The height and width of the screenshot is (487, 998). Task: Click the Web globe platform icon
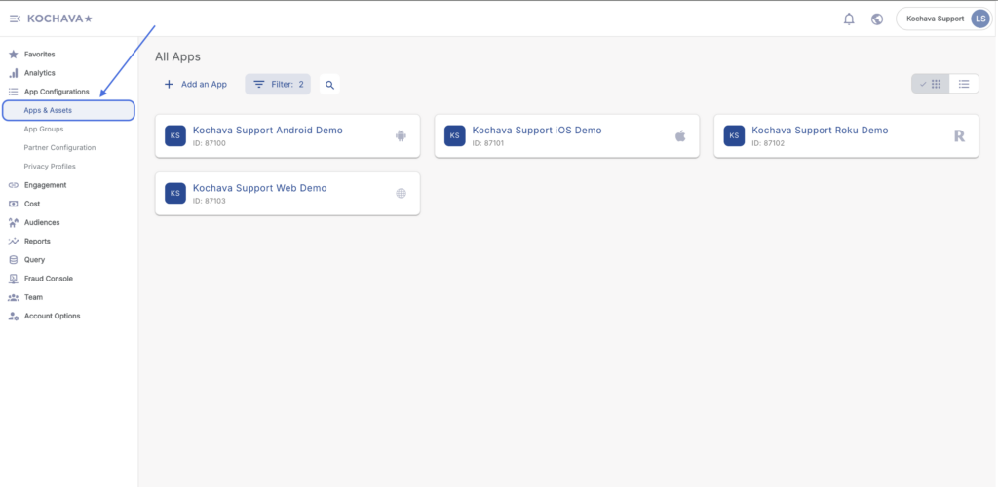401,194
